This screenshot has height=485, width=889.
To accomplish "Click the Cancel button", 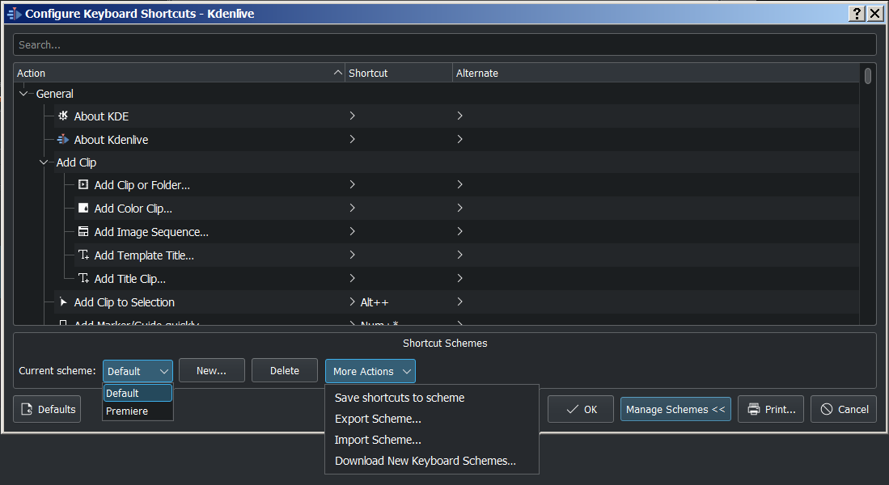I will (844, 409).
